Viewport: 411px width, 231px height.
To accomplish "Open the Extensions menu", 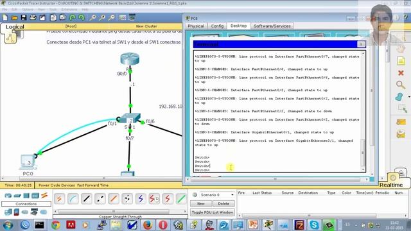I will click(69, 10).
